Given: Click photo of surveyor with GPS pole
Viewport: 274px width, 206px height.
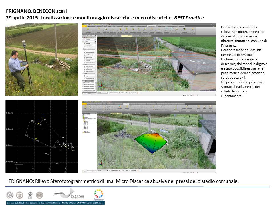Looking at the screenshot, I should click(x=42, y=60).
